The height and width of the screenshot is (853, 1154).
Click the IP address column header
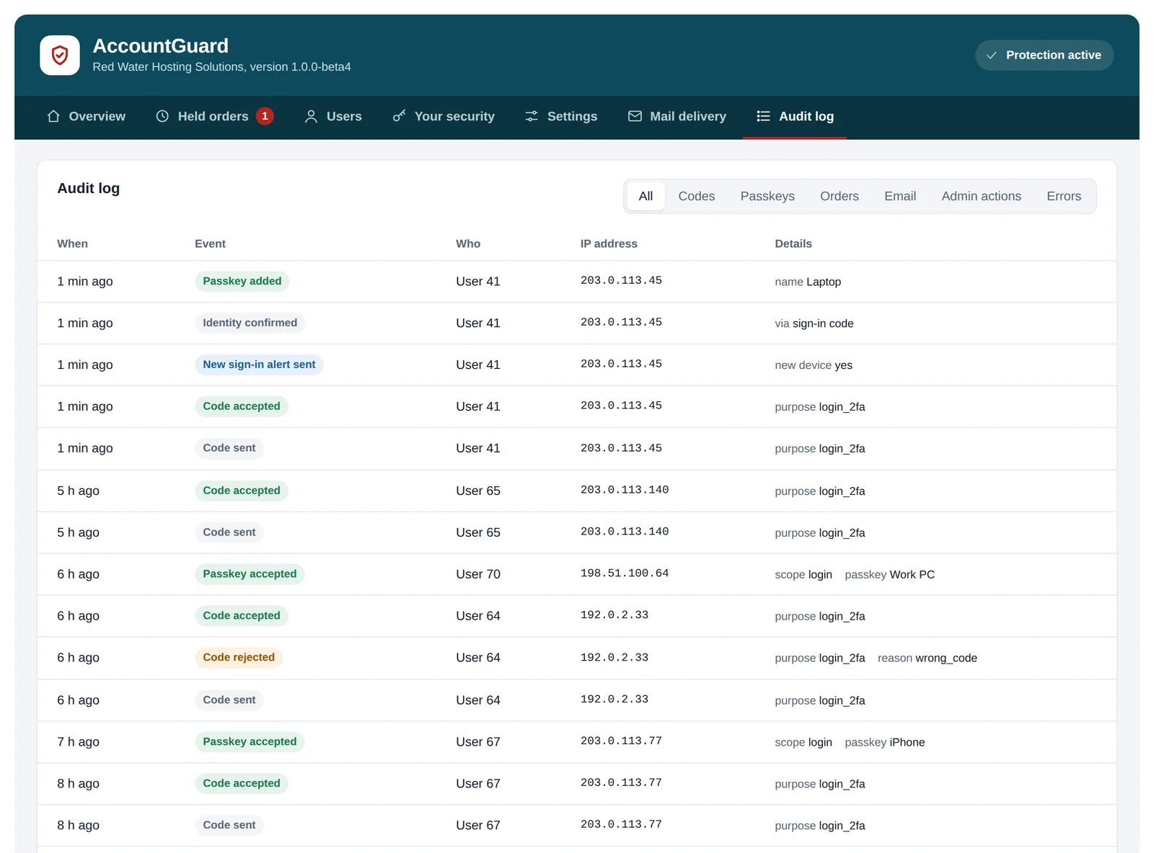pos(609,244)
